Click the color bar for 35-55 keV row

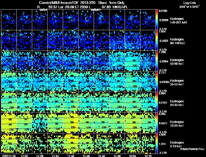coord(157,82)
